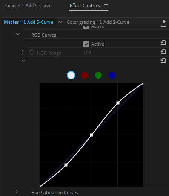The image size is (169, 196).
Task: Select the lower shadow curve control point
Action: point(66,165)
